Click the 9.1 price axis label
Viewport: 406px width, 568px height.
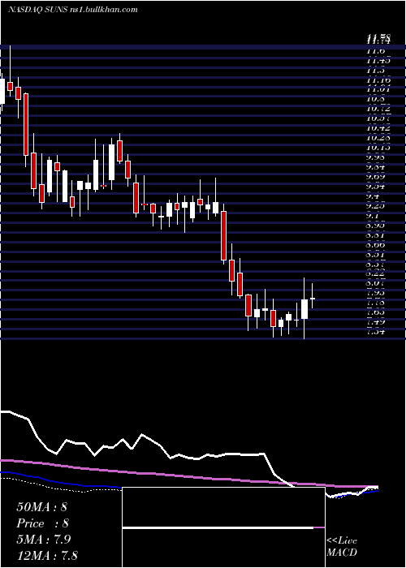(373, 216)
